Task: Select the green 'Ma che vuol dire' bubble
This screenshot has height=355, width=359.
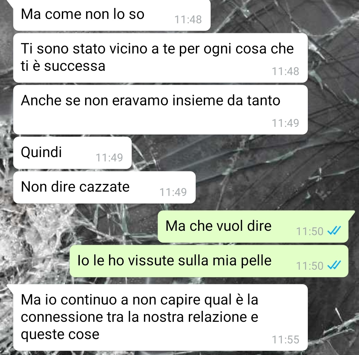Action: point(253,226)
